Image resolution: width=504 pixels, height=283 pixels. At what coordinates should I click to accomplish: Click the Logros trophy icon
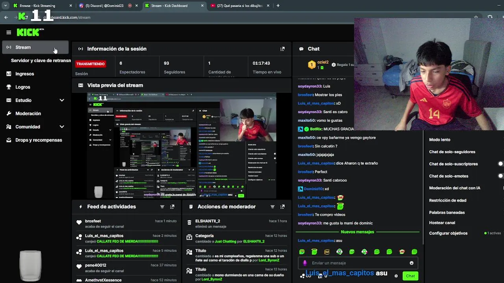pyautogui.click(x=9, y=87)
